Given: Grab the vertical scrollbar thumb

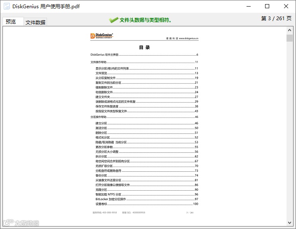Looking at the screenshot, I should (x=289, y=38).
